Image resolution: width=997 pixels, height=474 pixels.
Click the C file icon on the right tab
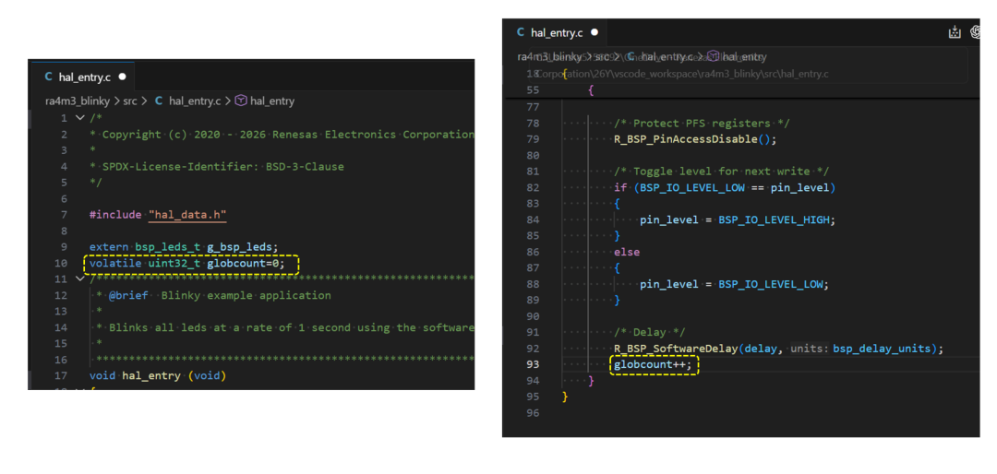(520, 32)
